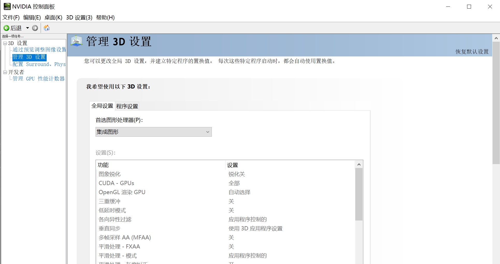
Task: Select the 三重缓冲 row
Action: [225, 201]
